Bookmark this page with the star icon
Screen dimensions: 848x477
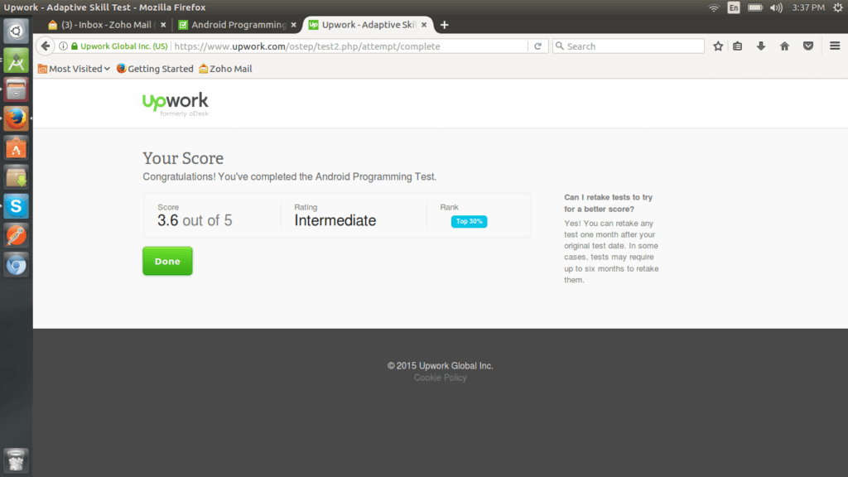[718, 46]
